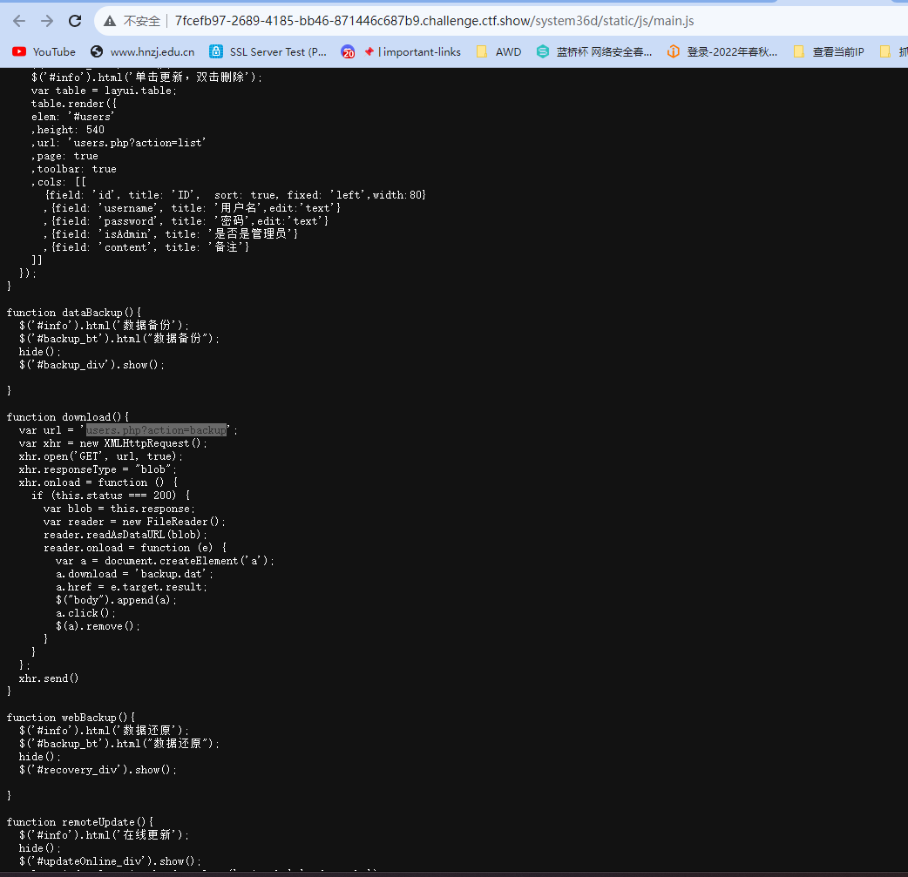Click the red YouTube bookmark icon
The image size is (908, 877).
pyautogui.click(x=19, y=51)
